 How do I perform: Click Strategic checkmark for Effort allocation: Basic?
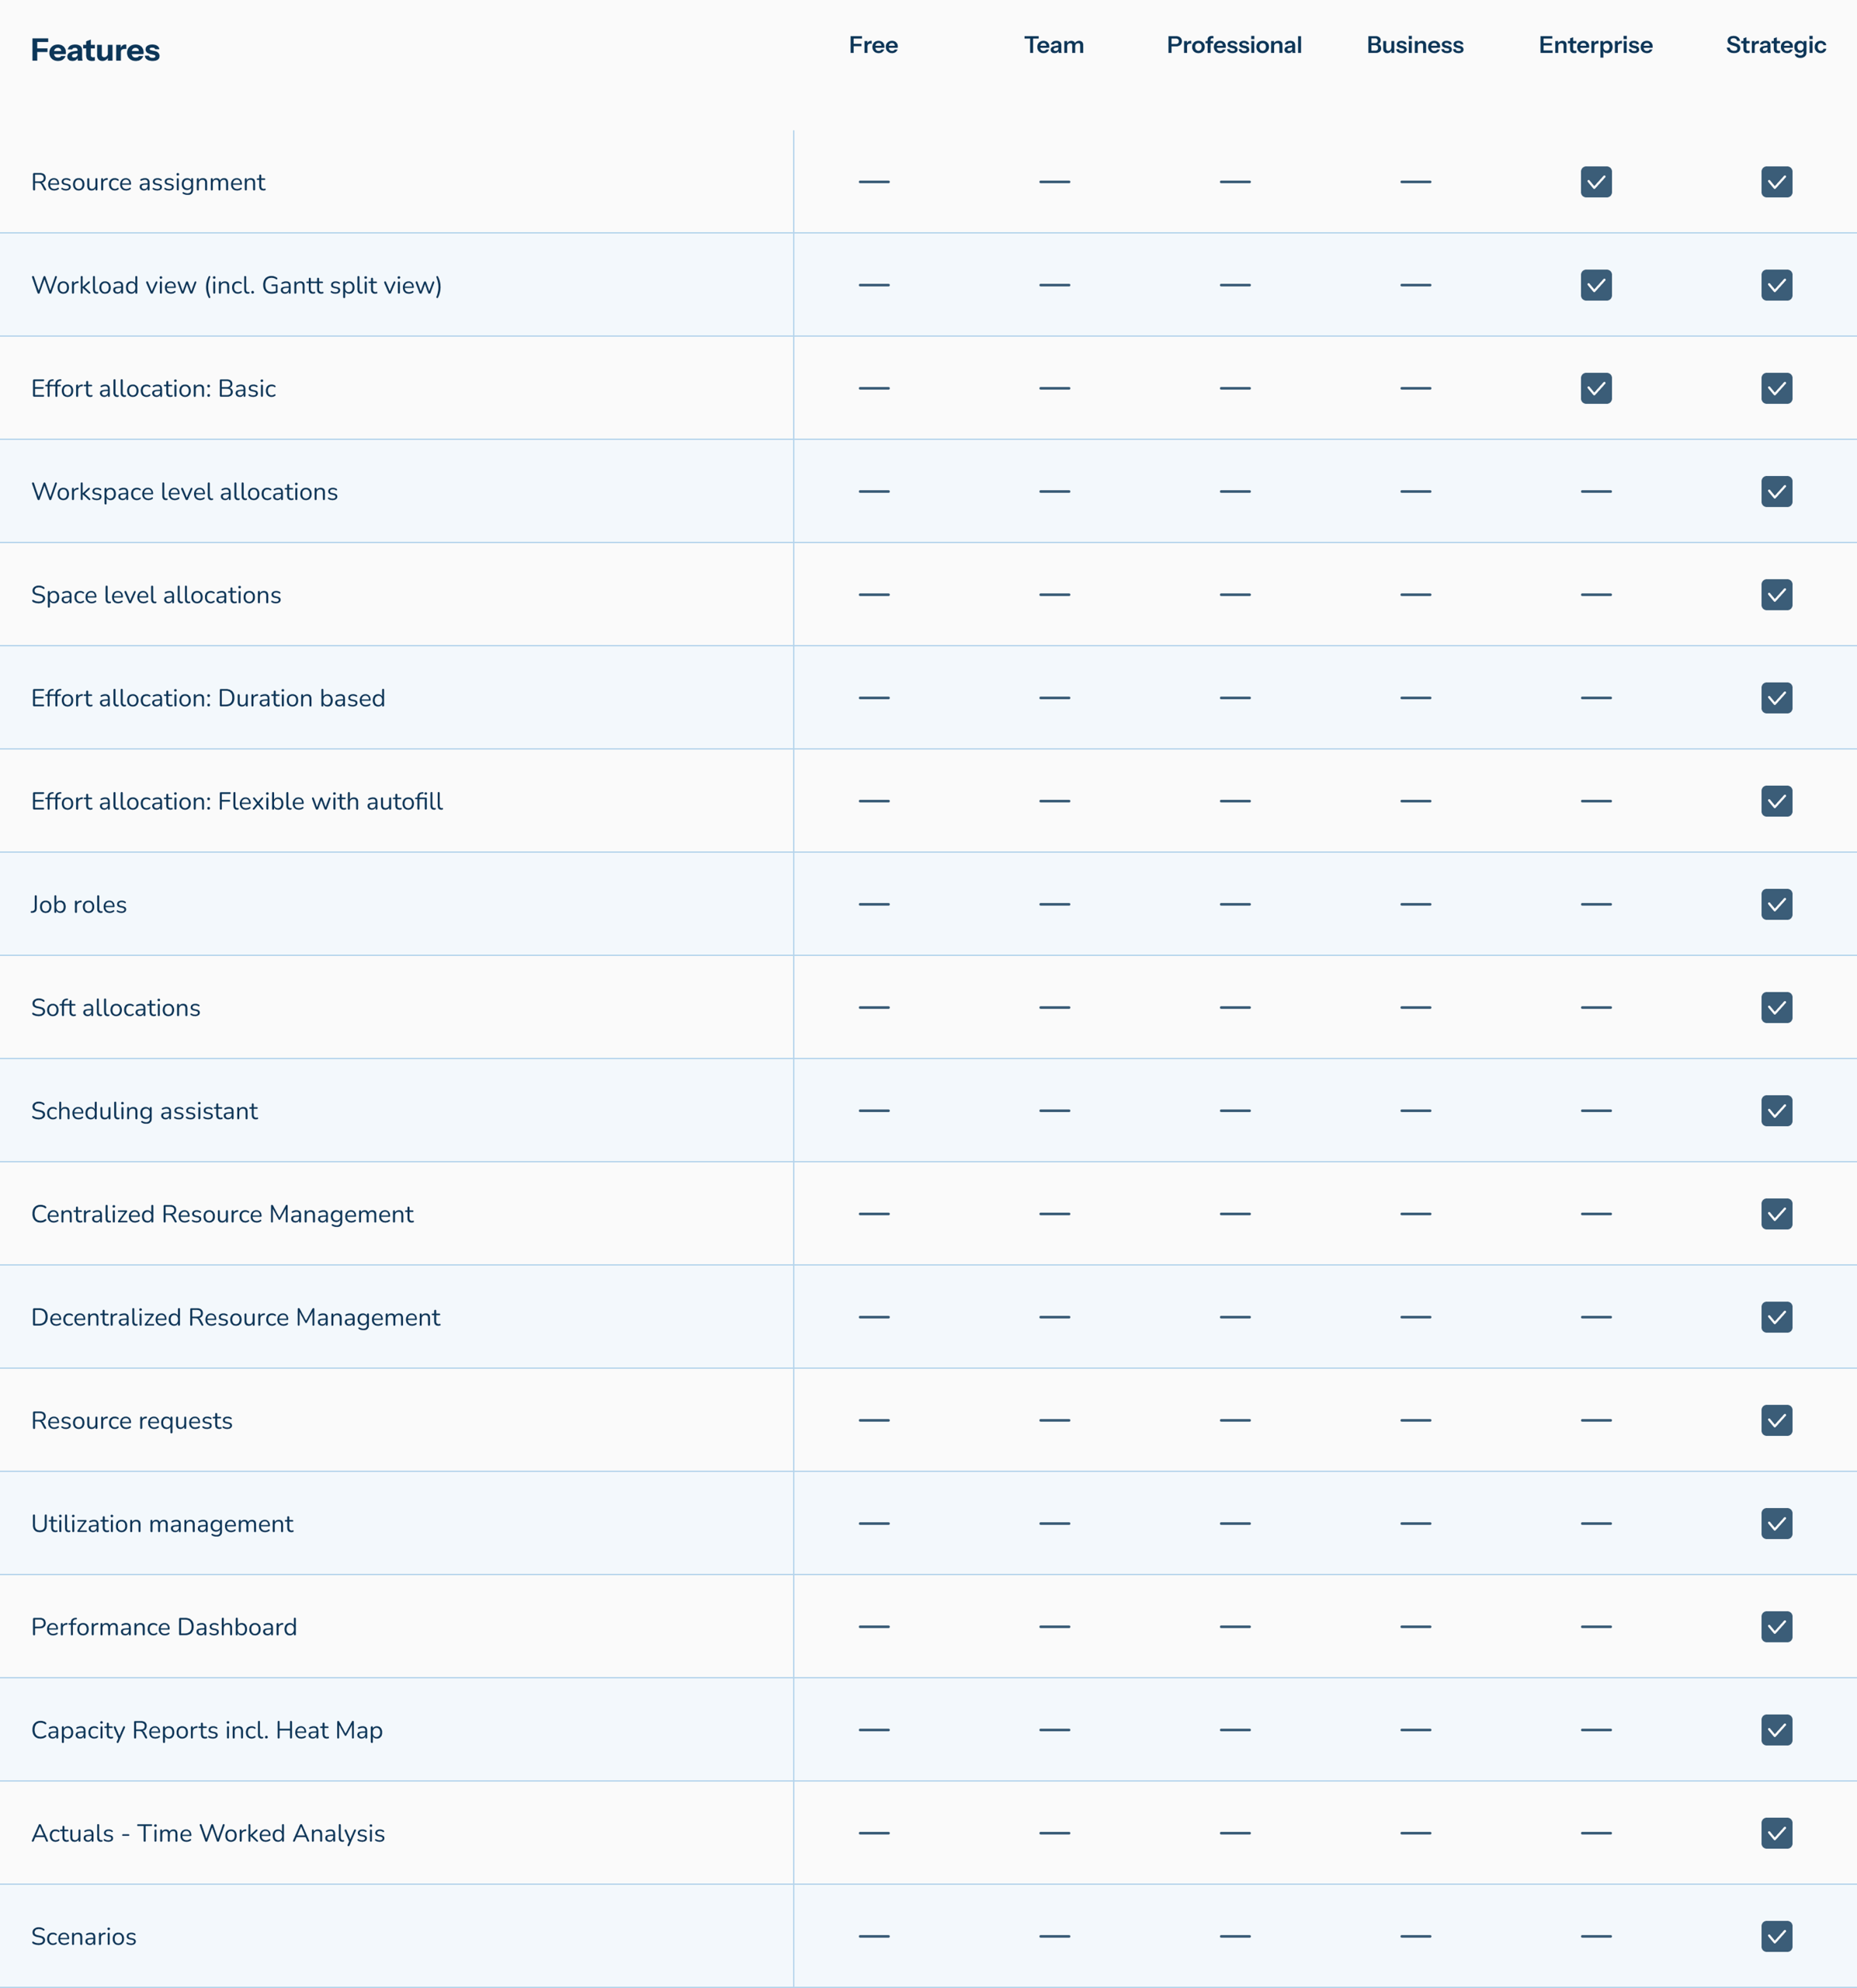[x=1776, y=388]
